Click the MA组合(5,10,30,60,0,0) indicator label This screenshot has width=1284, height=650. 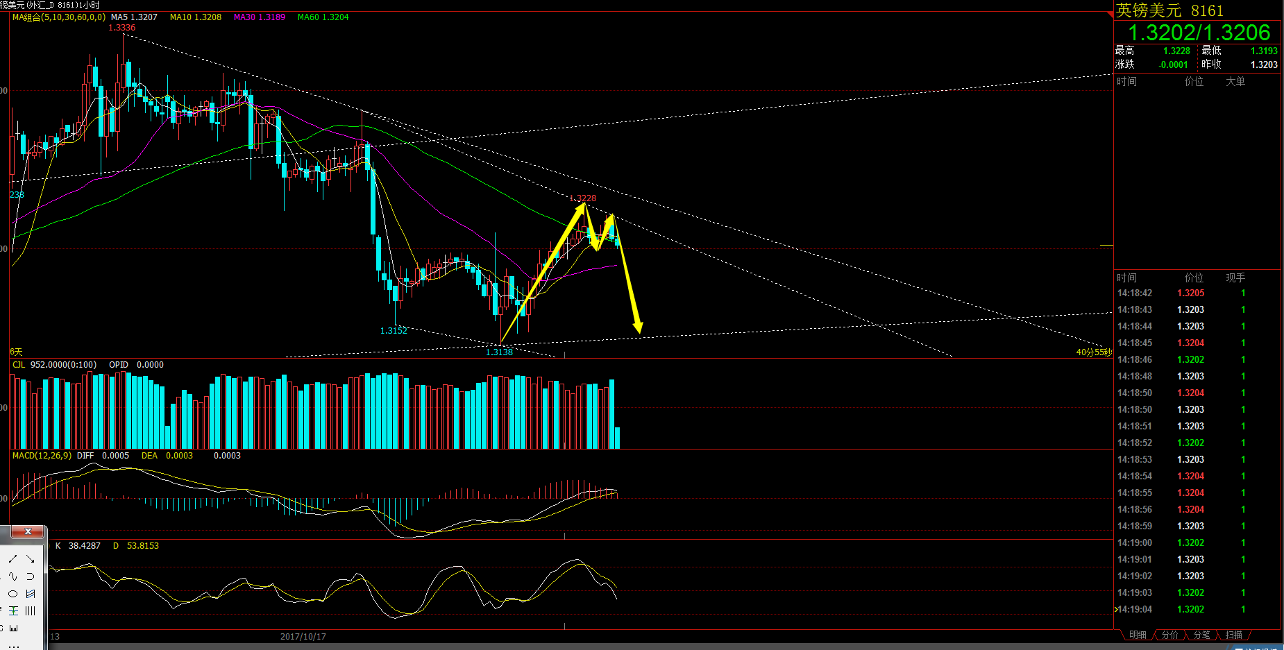pyautogui.click(x=59, y=17)
